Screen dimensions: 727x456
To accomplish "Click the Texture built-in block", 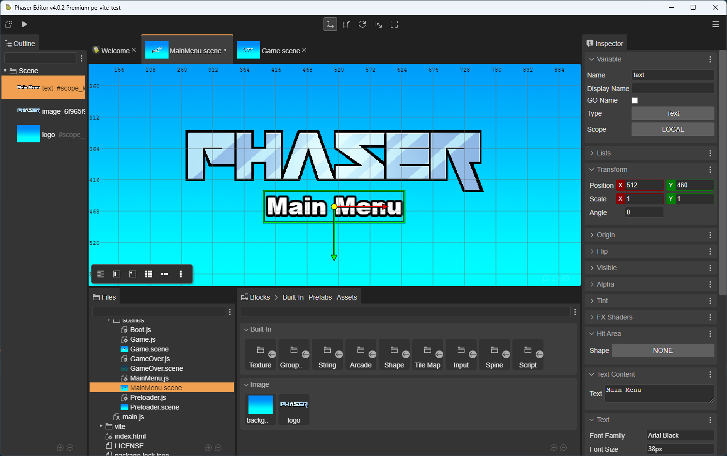I will point(260,355).
